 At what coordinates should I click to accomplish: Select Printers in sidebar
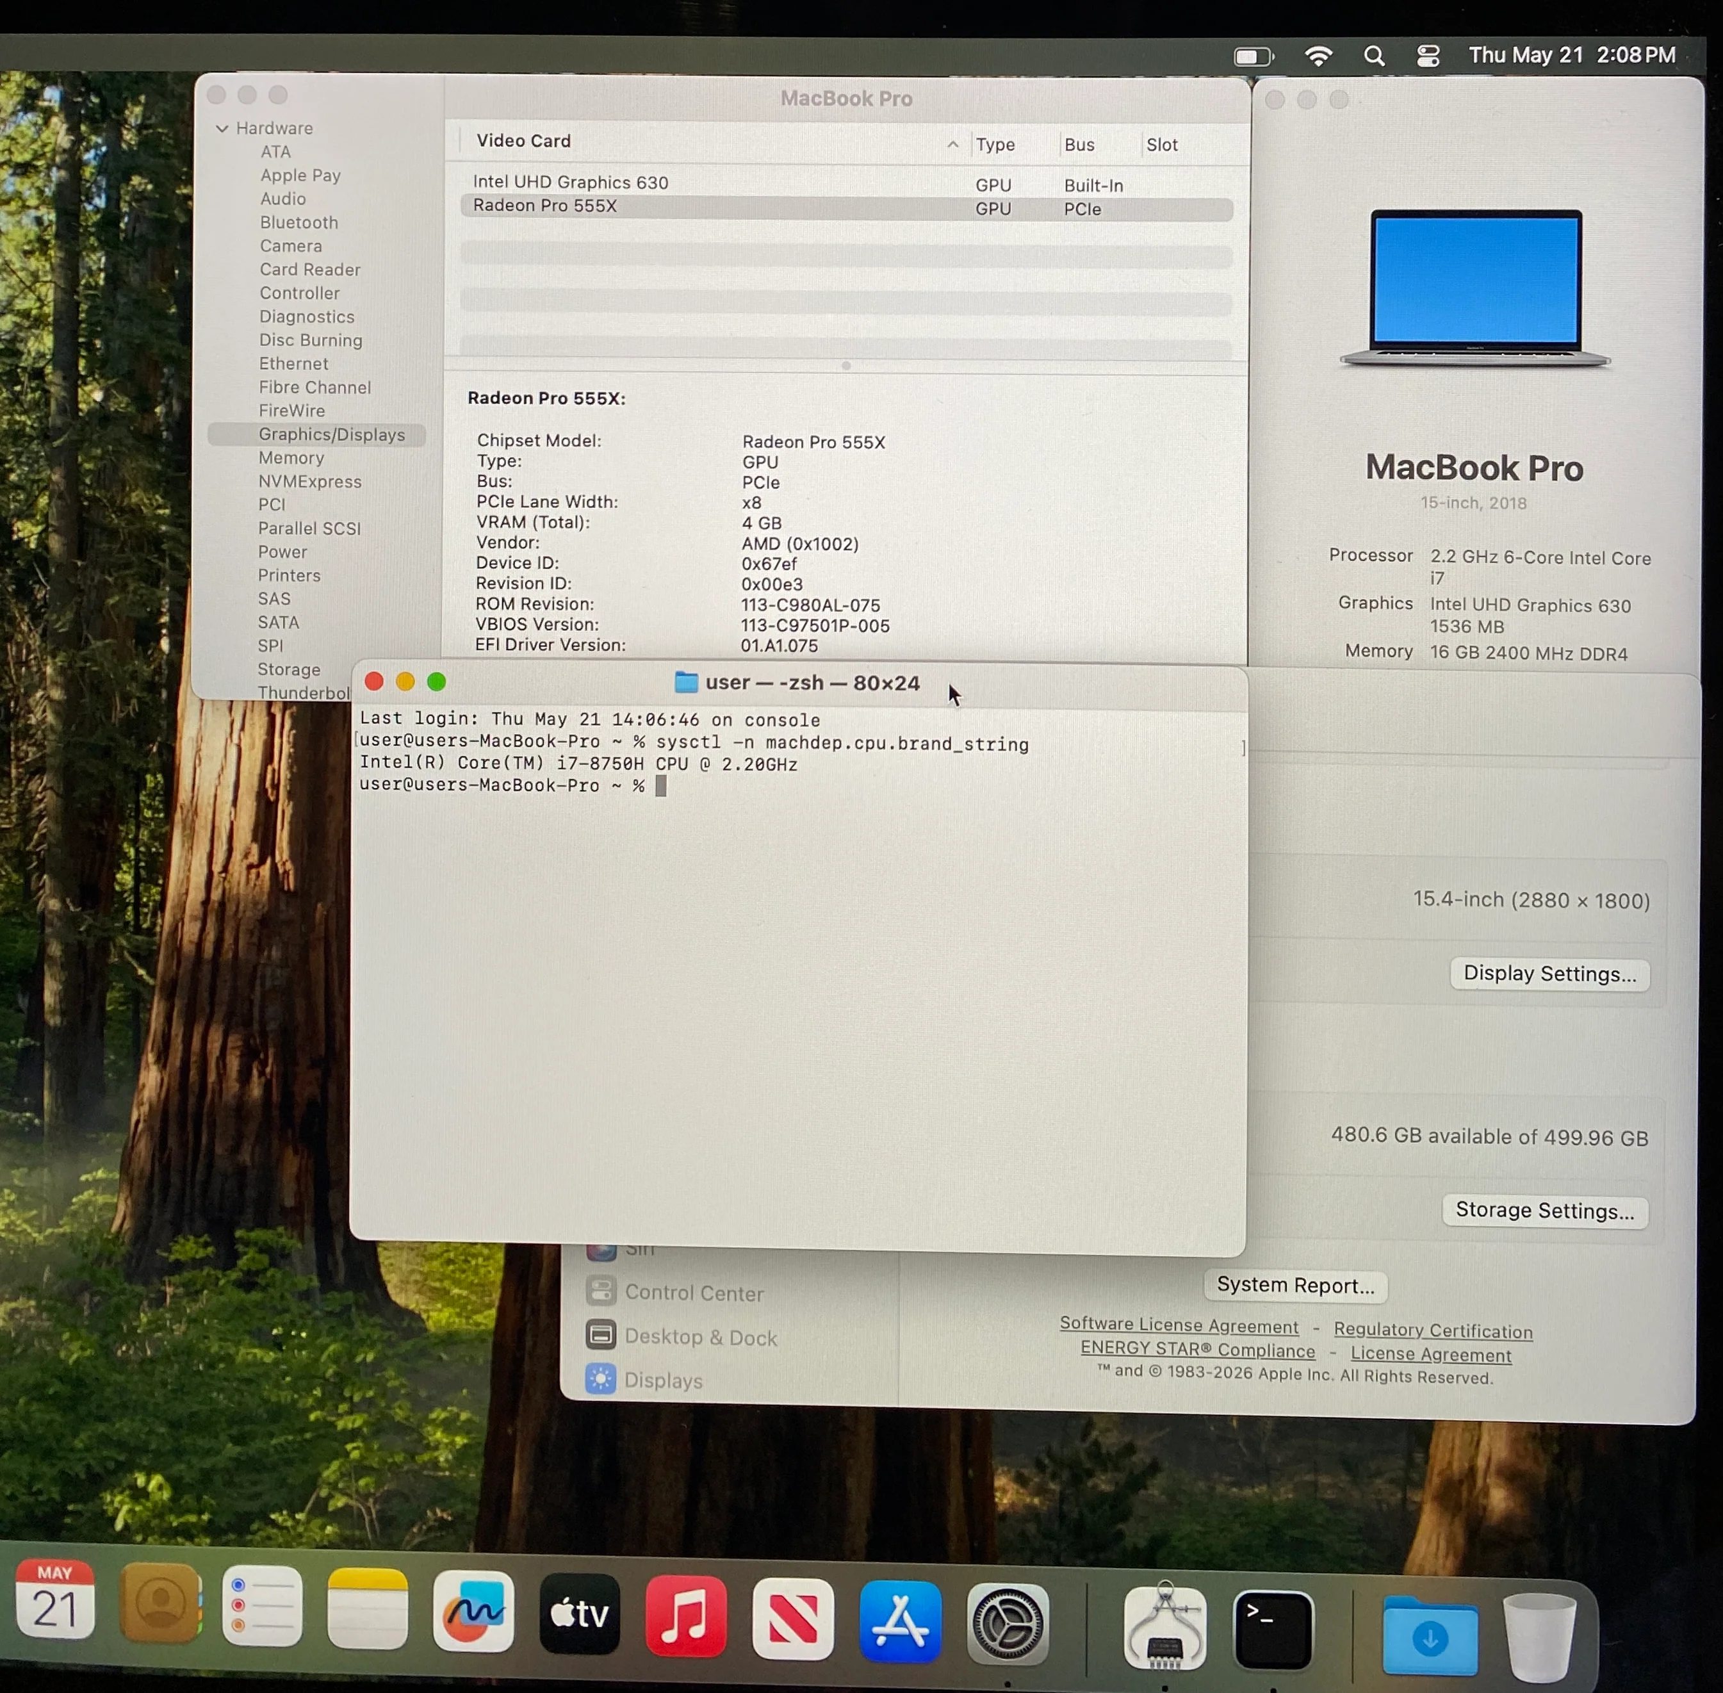click(x=289, y=575)
